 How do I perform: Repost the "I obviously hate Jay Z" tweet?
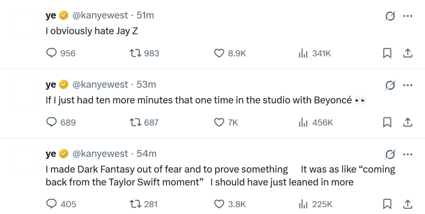[135, 53]
